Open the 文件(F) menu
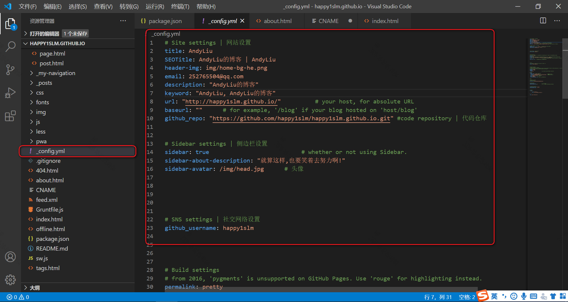Image resolution: width=568 pixels, height=302 pixels. (28, 6)
